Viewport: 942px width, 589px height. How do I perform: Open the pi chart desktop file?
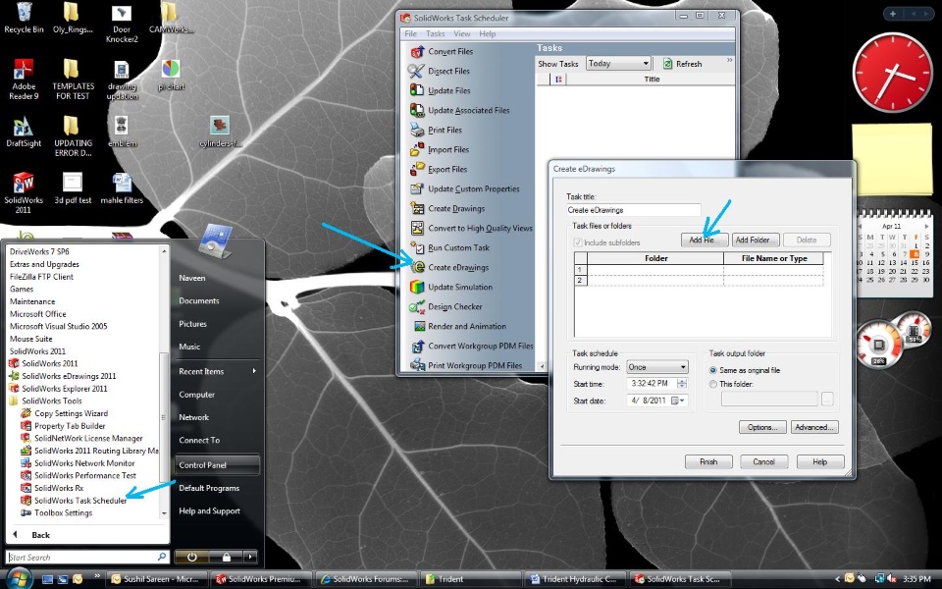pyautogui.click(x=171, y=76)
